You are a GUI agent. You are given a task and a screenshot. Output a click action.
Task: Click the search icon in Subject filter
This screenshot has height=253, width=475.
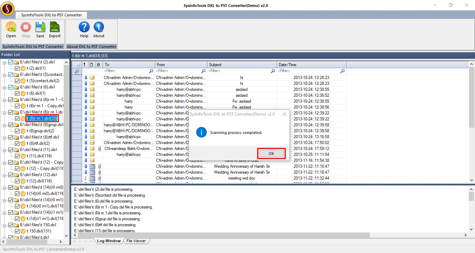click(x=273, y=71)
